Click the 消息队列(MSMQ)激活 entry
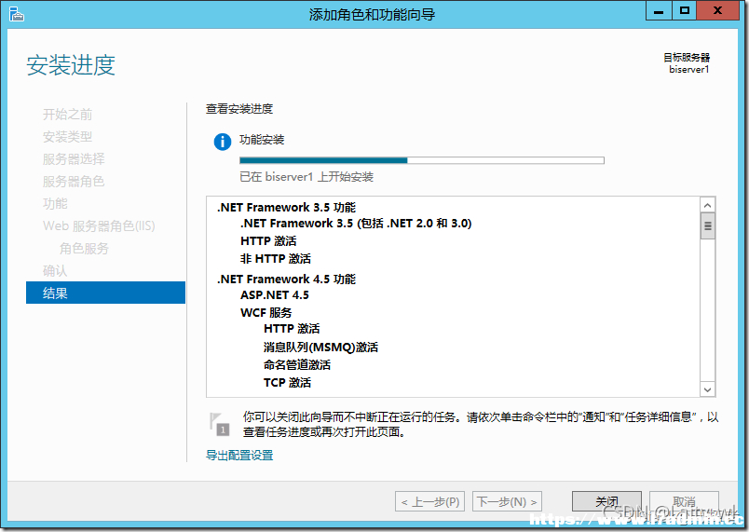The width and height of the screenshot is (749, 532). [320, 348]
